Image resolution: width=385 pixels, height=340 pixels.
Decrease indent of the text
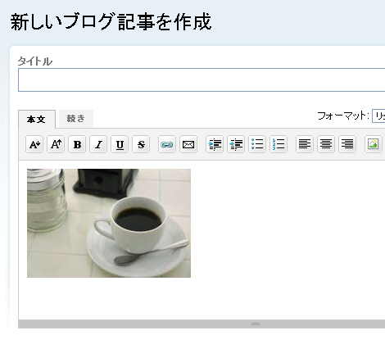[236, 144]
